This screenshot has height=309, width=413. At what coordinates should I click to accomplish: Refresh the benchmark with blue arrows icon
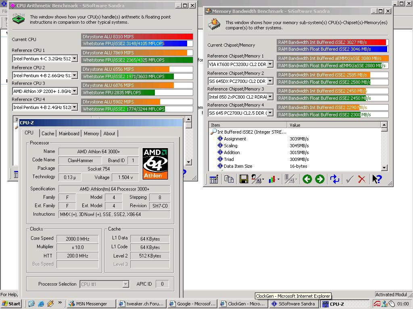pos(335,179)
